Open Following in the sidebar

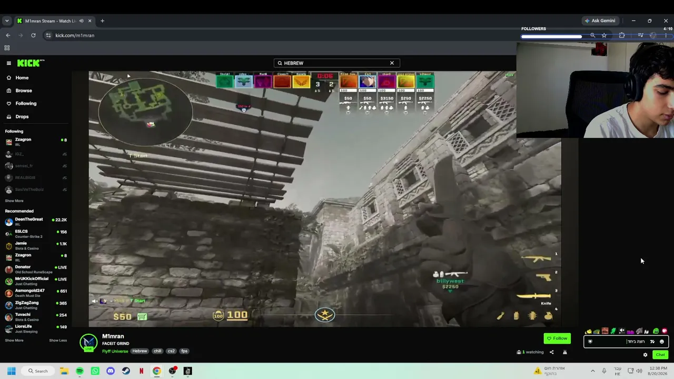point(22,104)
